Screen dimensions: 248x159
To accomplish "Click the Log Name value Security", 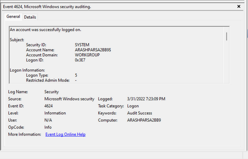I will pos(51,92).
